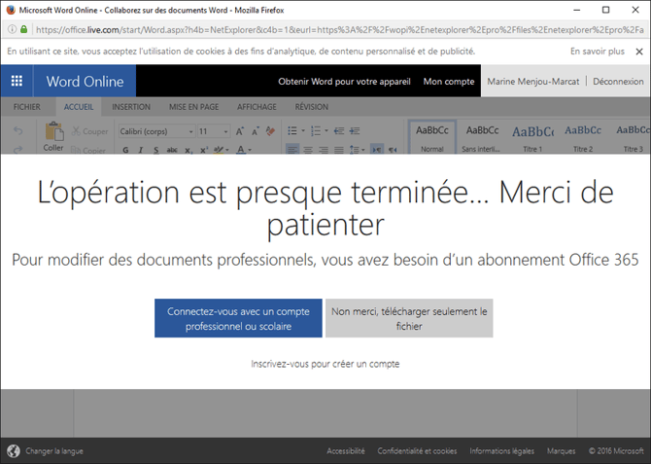Toggle superscript formatting

pyautogui.click(x=203, y=150)
